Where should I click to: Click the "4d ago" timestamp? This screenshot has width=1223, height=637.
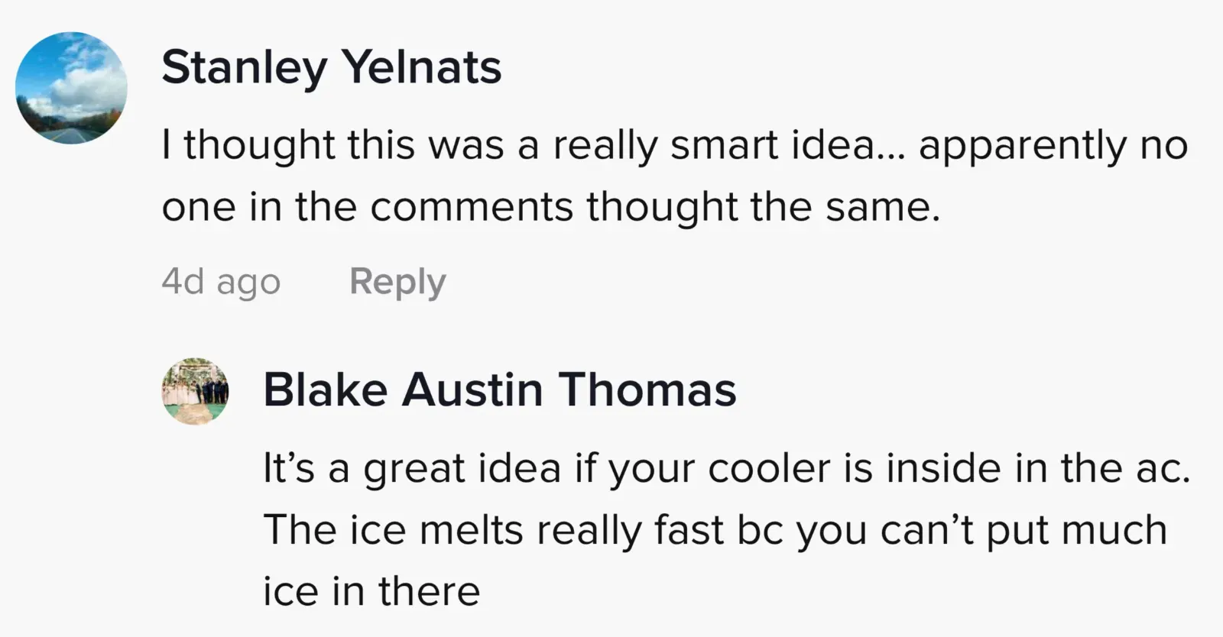coord(221,281)
